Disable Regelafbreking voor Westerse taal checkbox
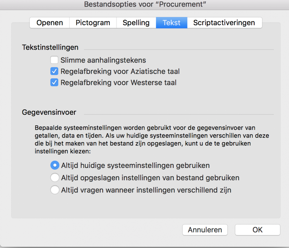This screenshot has height=248, width=289. click(54, 83)
